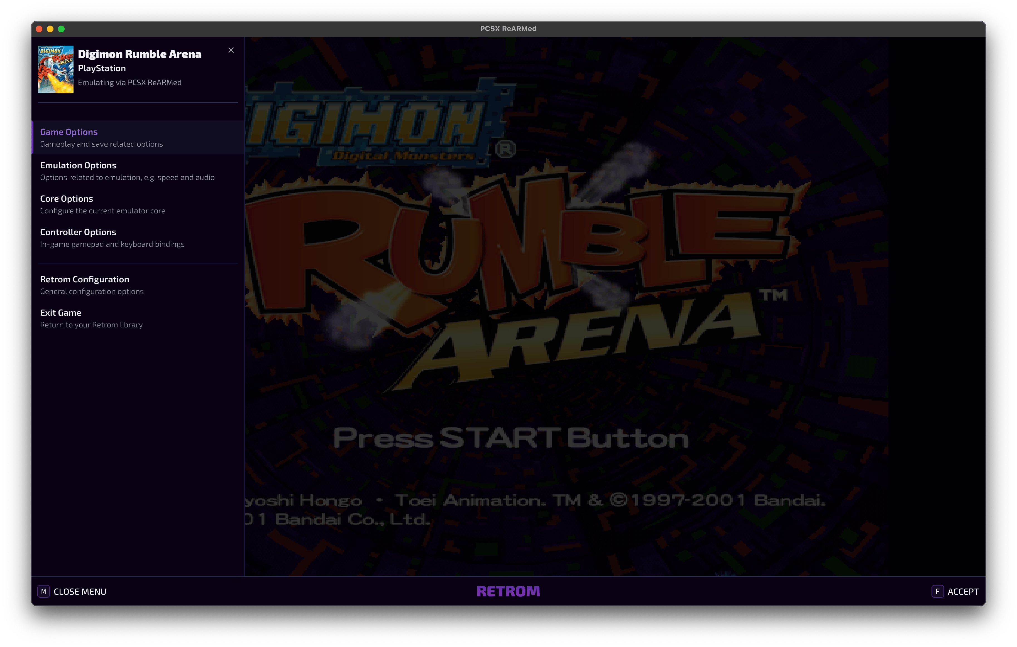Open Emulation Options menu entry

[x=138, y=171]
